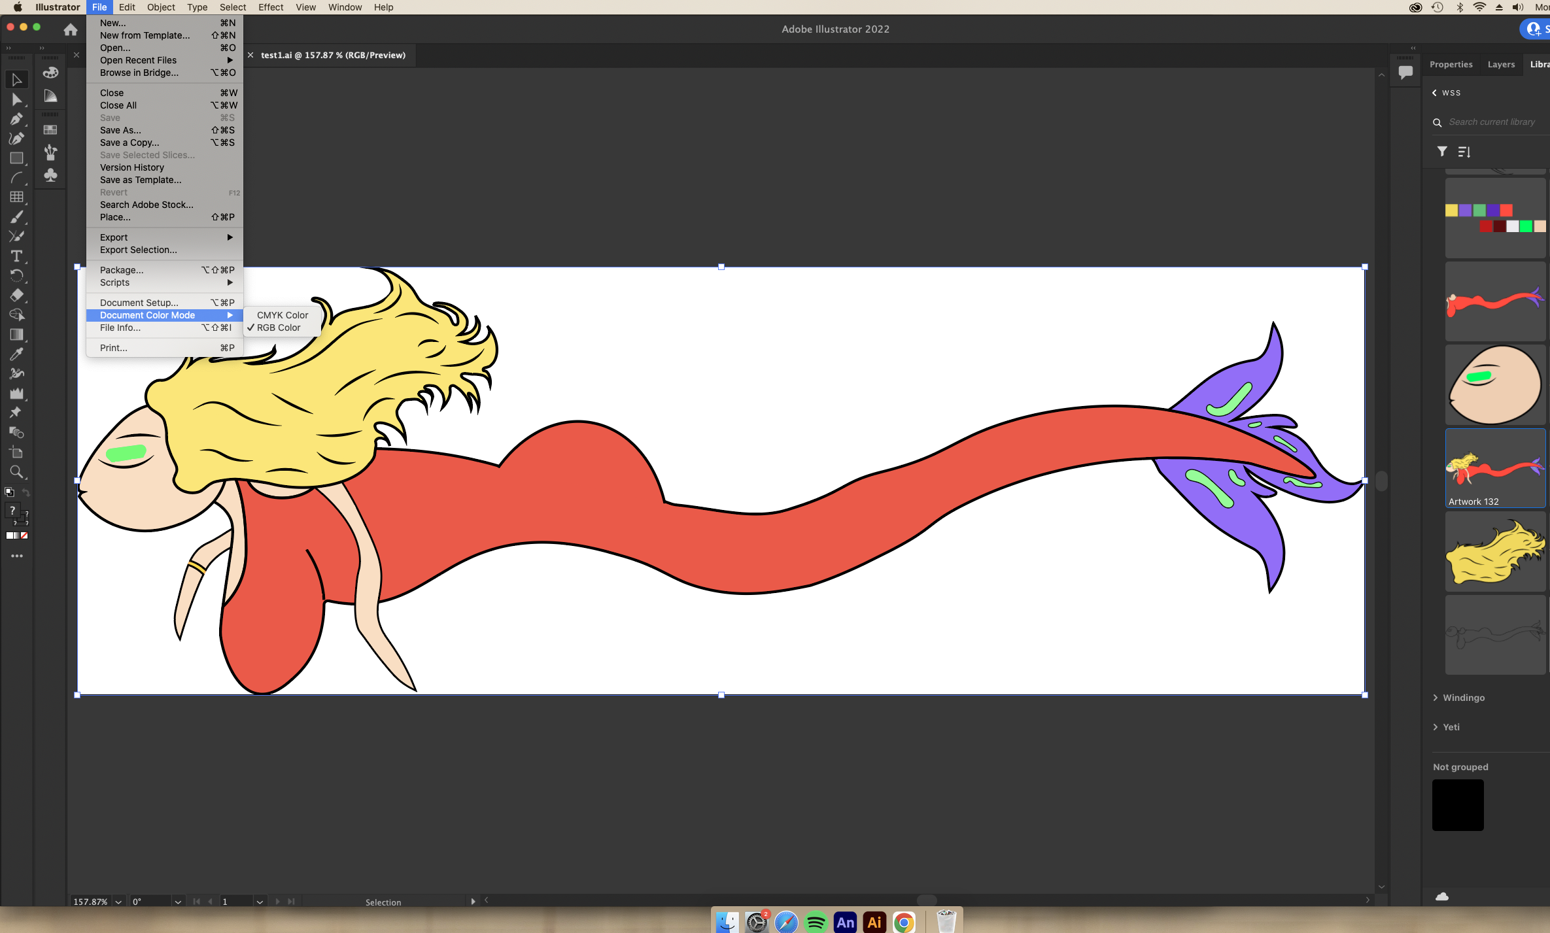
Task: Select the Zoom tool
Action: click(x=17, y=472)
